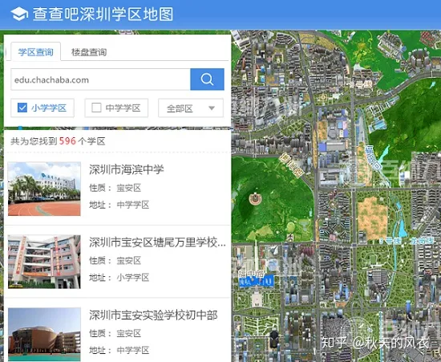Viewport: 441px width, 362px height.
Task: Click the dropdown arrow beside 全部区
Action: (x=212, y=108)
